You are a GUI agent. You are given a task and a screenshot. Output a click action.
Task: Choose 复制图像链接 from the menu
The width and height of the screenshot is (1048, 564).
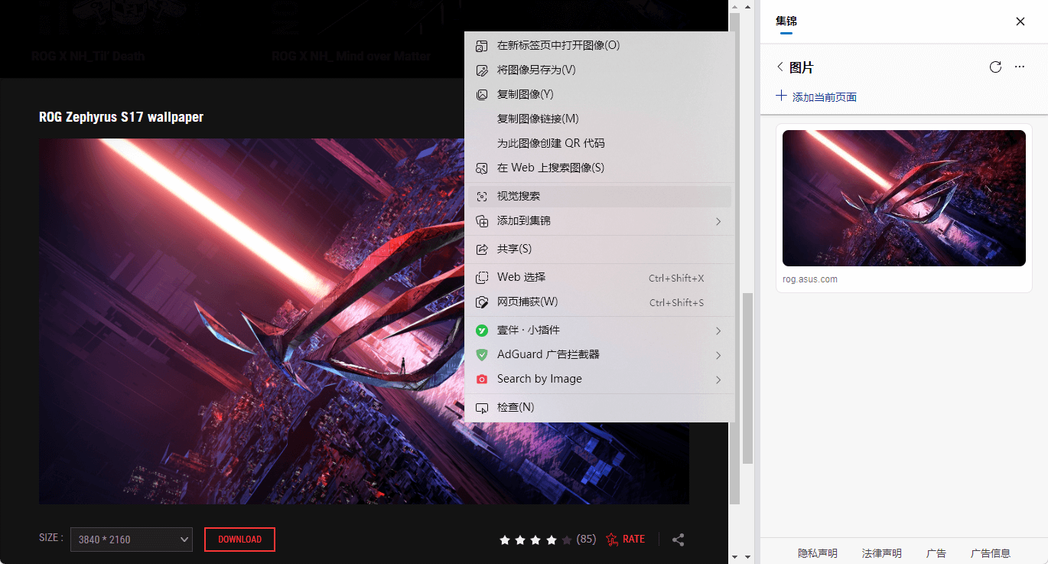[537, 119]
